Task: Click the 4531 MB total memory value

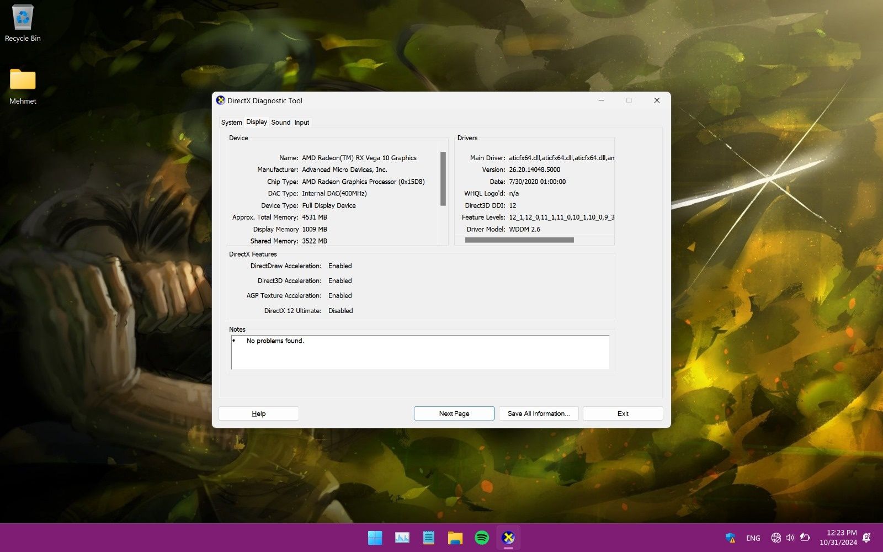Action: tap(315, 217)
